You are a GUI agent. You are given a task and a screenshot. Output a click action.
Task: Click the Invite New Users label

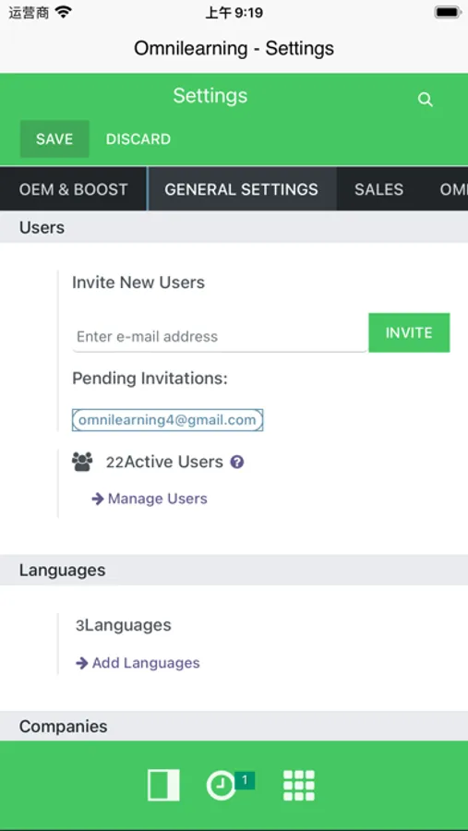point(138,283)
